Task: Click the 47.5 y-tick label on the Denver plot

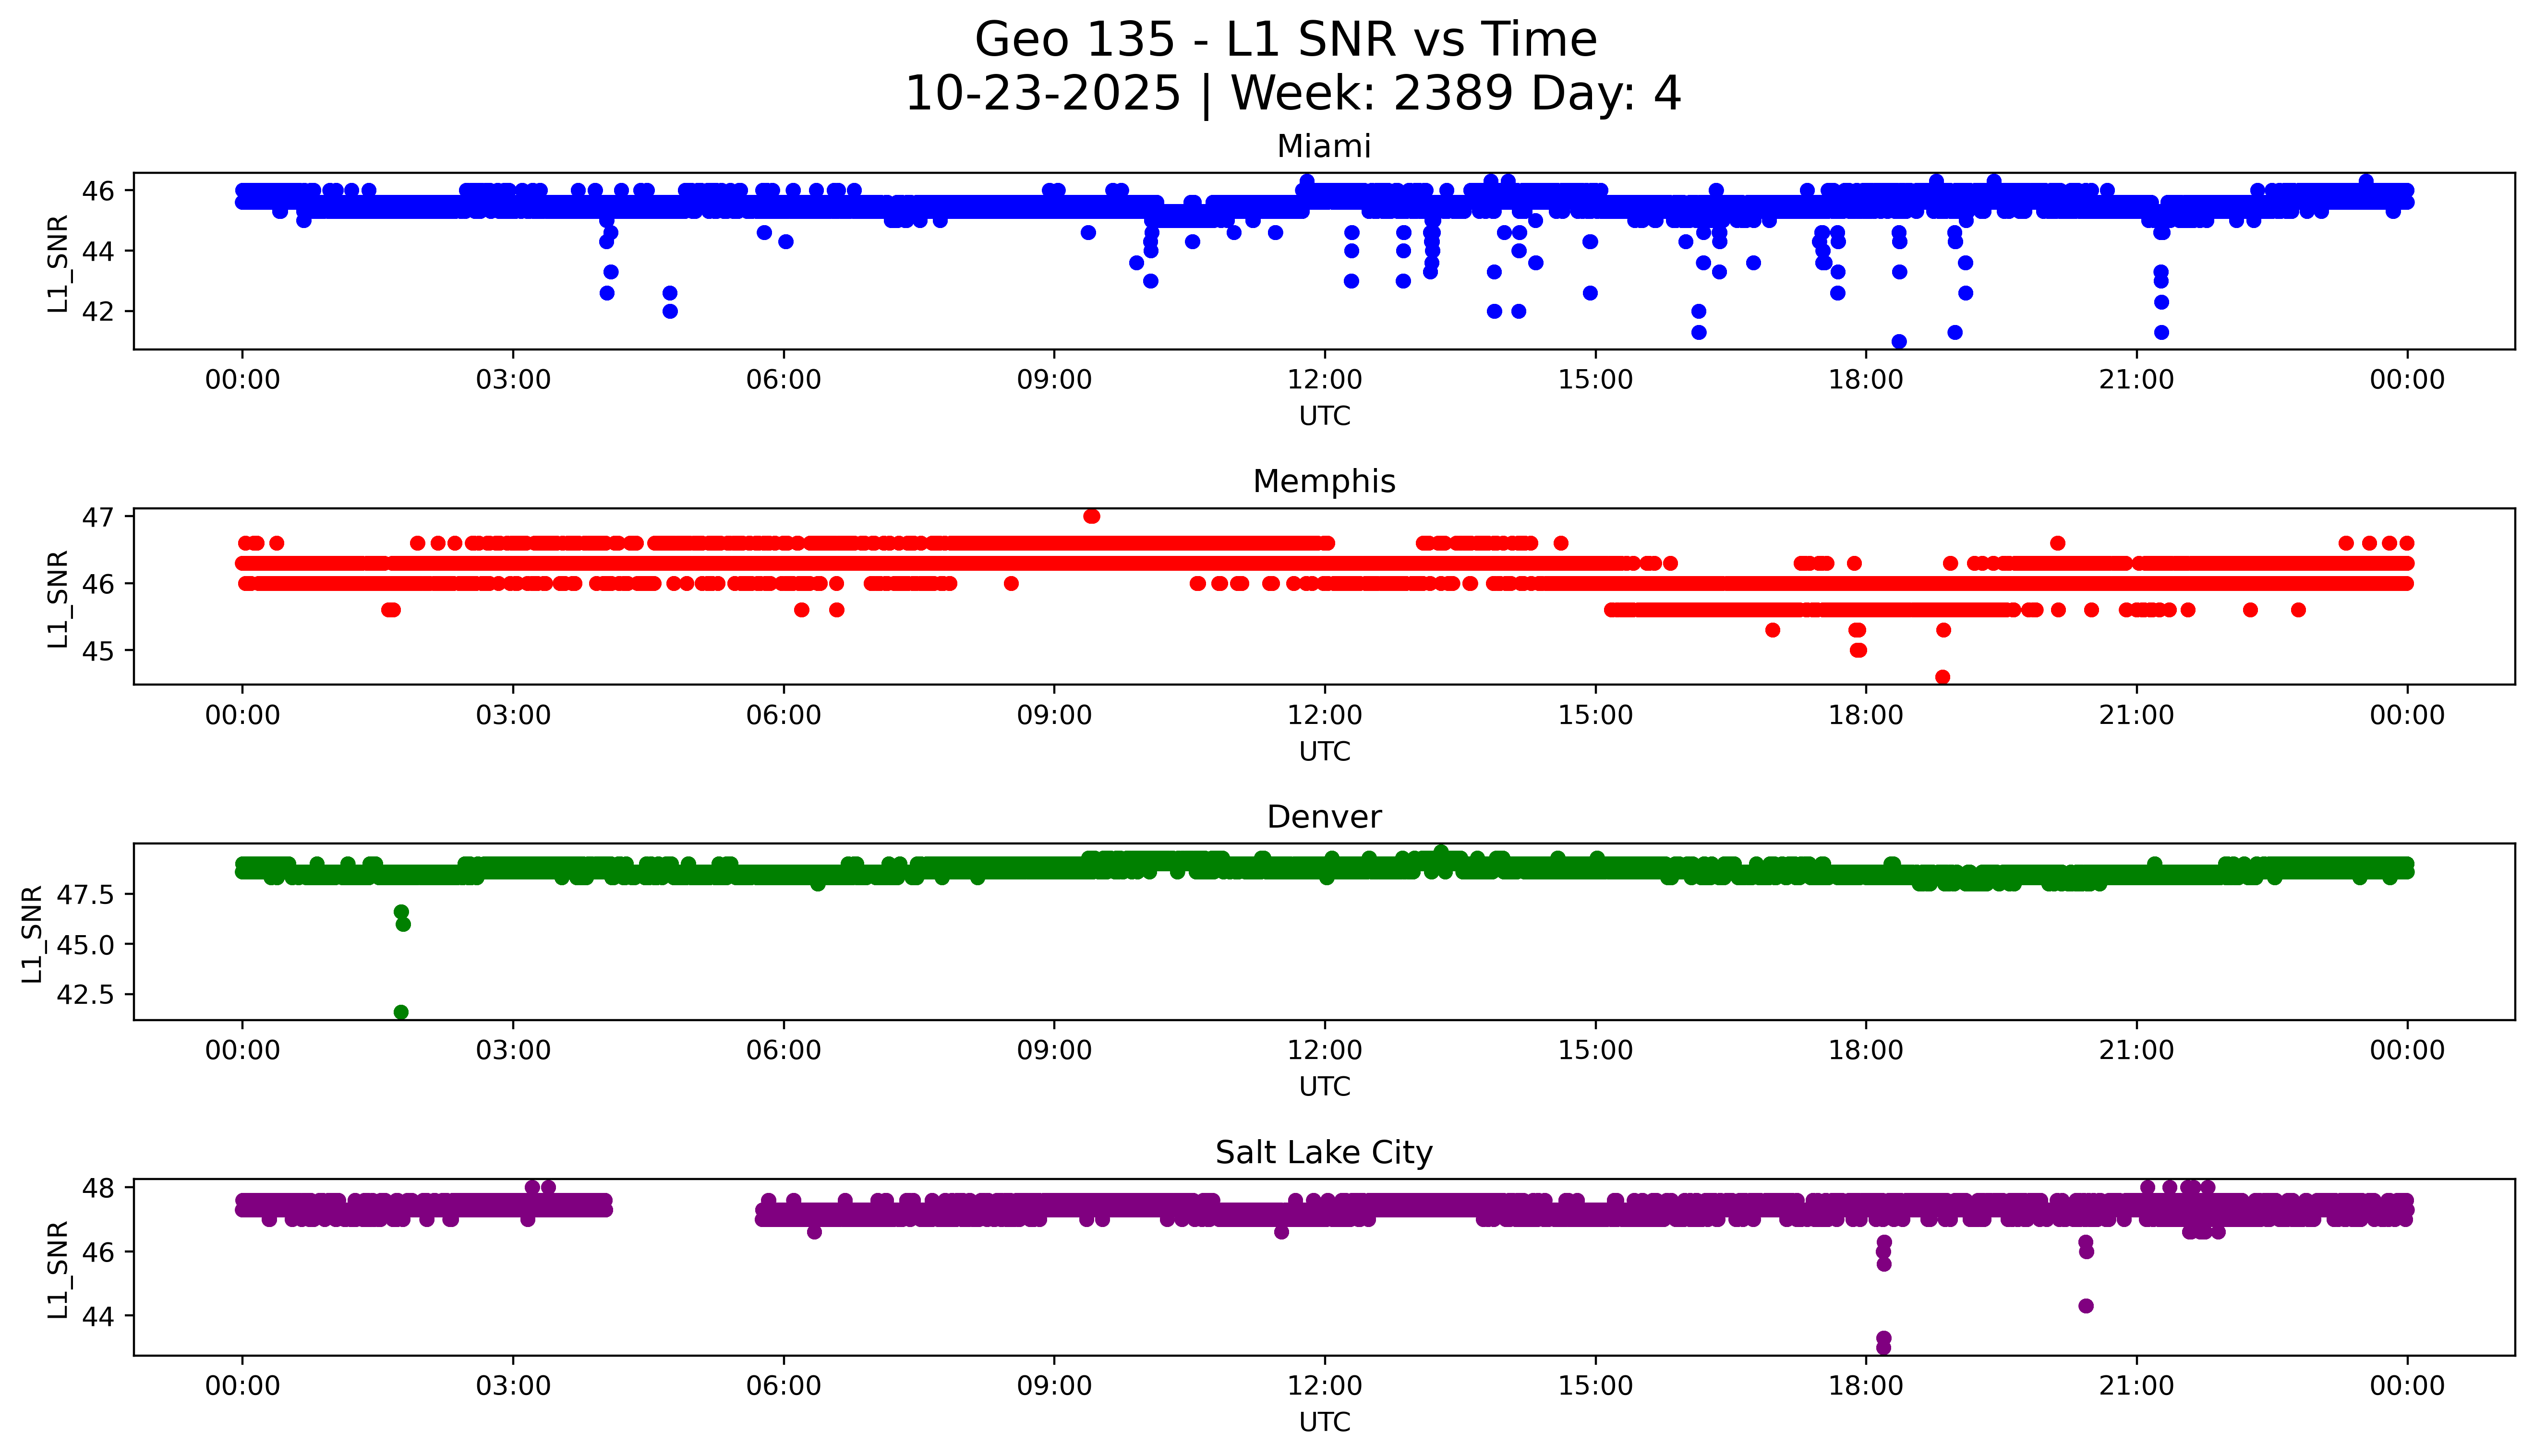Action: coord(86,895)
